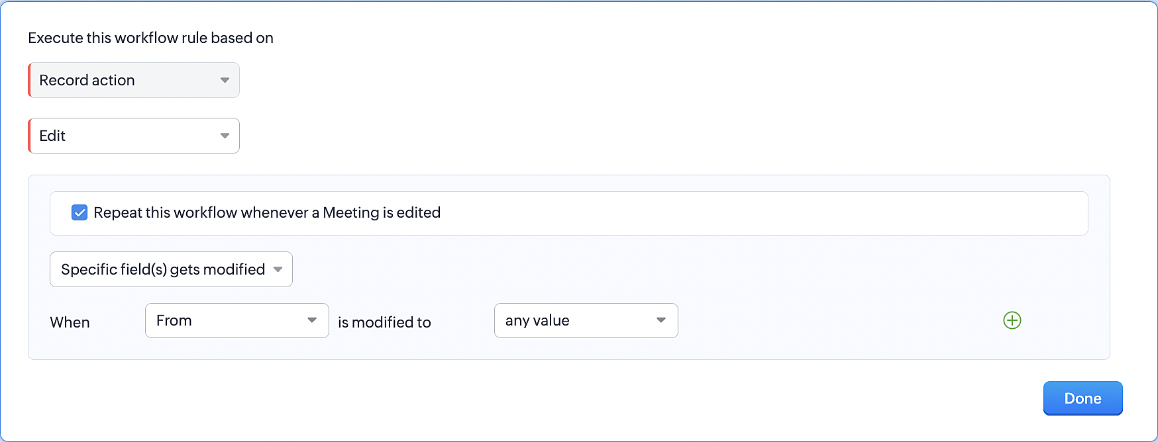
Task: Open the any value dropdown
Action: (586, 320)
